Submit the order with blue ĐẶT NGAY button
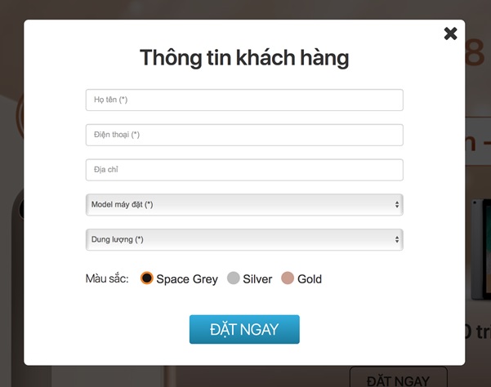Screen dimensions: 491x387 244,329
